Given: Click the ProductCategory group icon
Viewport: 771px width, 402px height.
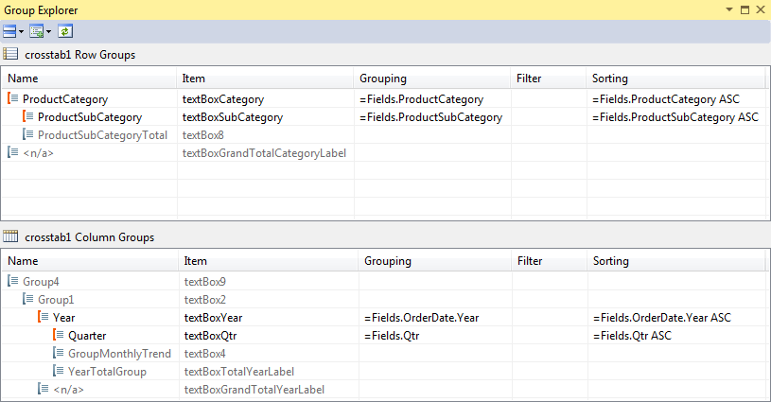Looking at the screenshot, I should 13,98.
